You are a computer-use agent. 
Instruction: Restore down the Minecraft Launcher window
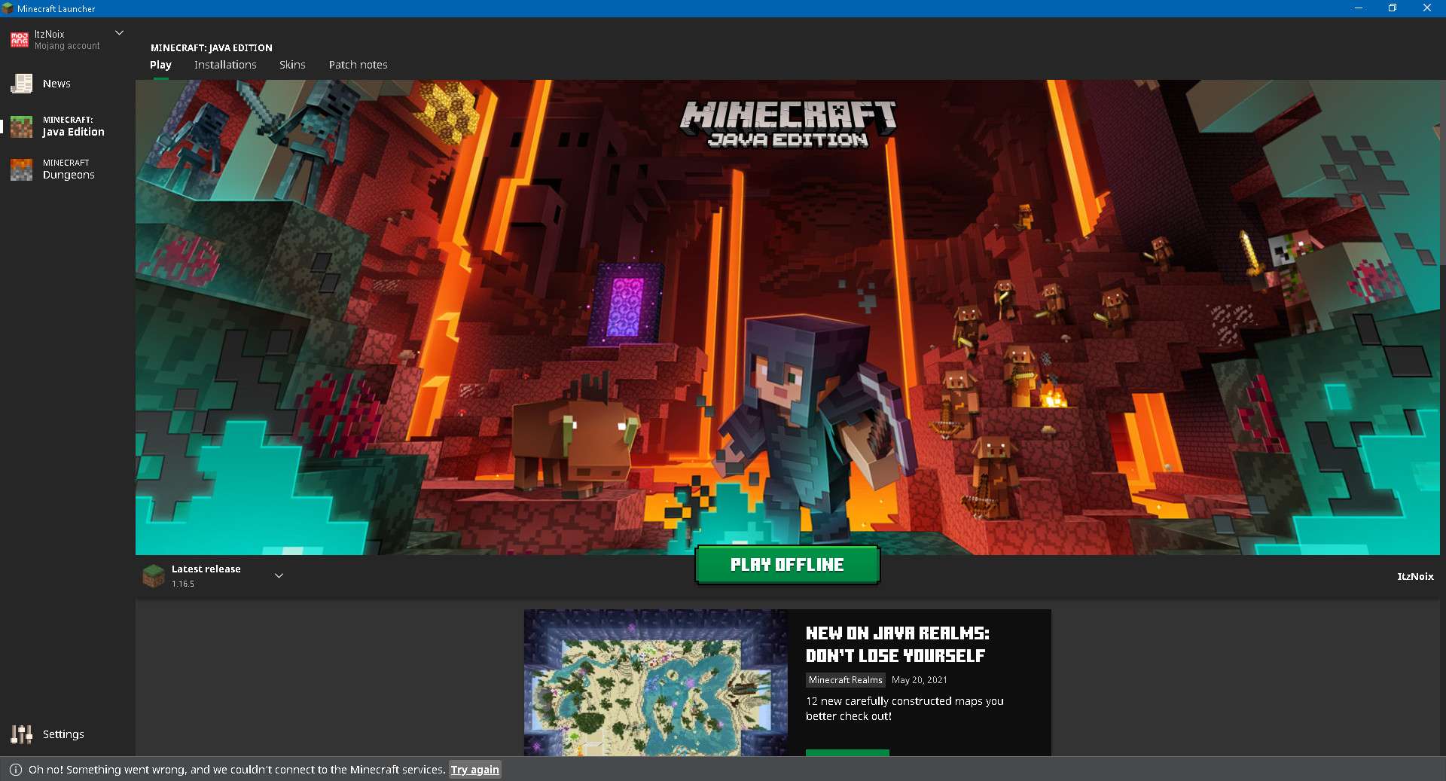click(x=1393, y=8)
